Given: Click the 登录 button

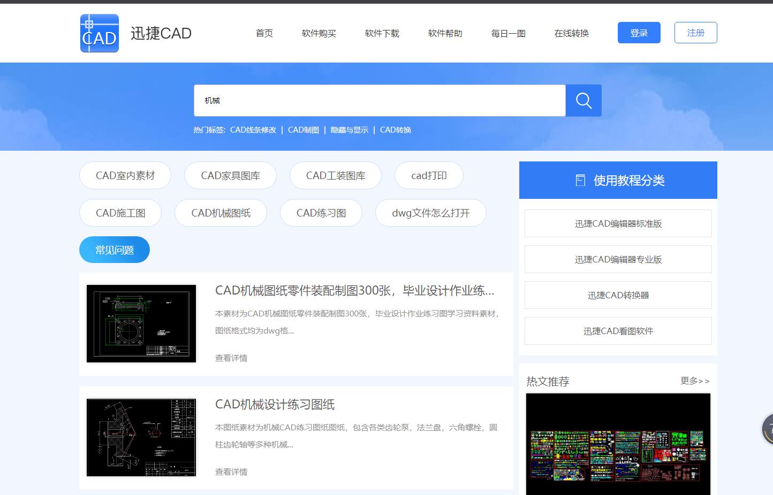Looking at the screenshot, I should 639,33.
